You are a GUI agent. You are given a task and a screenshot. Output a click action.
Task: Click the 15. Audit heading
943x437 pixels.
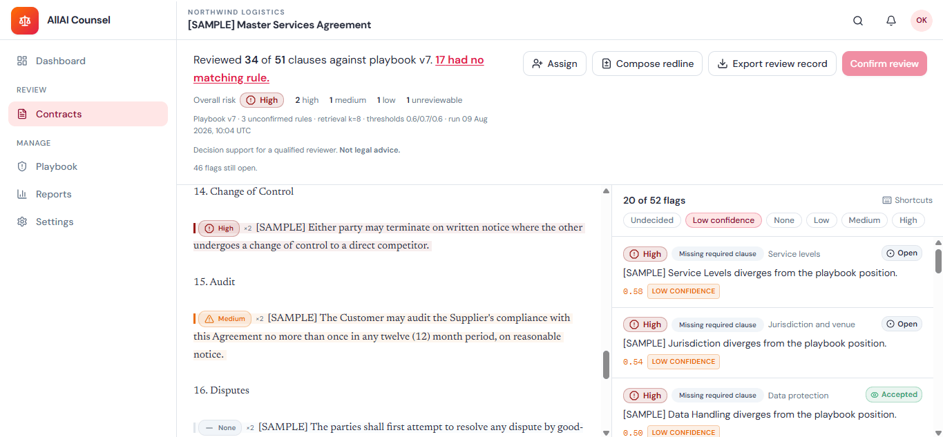click(214, 282)
